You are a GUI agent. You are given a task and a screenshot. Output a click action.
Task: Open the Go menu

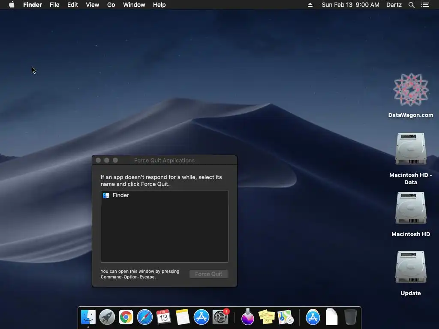coord(111,5)
